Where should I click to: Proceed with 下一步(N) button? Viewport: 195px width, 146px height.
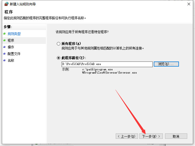click(x=151, y=136)
